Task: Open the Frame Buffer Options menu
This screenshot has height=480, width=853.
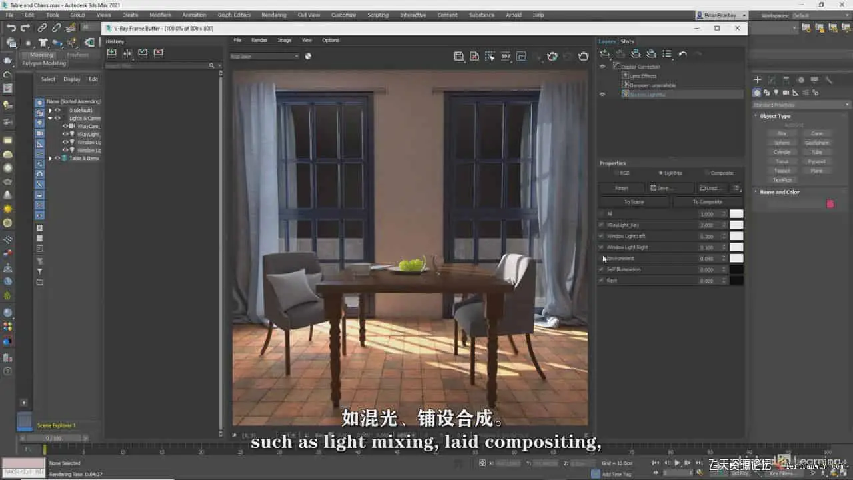Action: (331, 40)
